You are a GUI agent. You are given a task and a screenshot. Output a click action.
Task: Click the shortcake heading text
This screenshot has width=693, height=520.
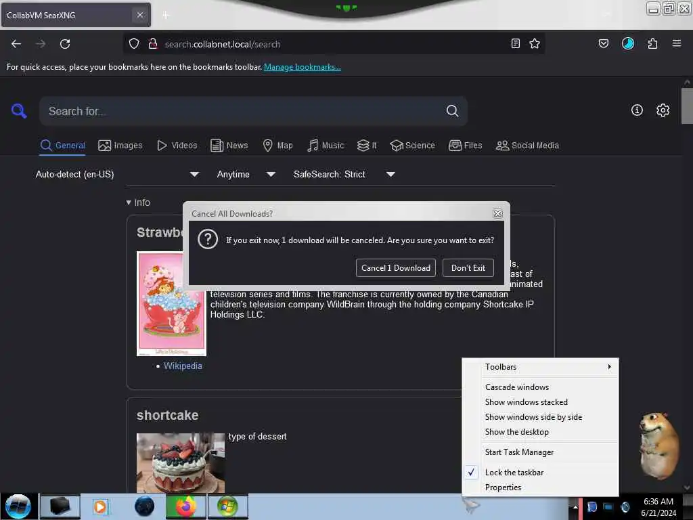168,416
